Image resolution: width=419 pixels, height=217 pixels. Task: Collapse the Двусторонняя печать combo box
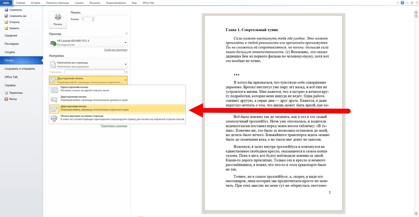pyautogui.click(x=88, y=80)
